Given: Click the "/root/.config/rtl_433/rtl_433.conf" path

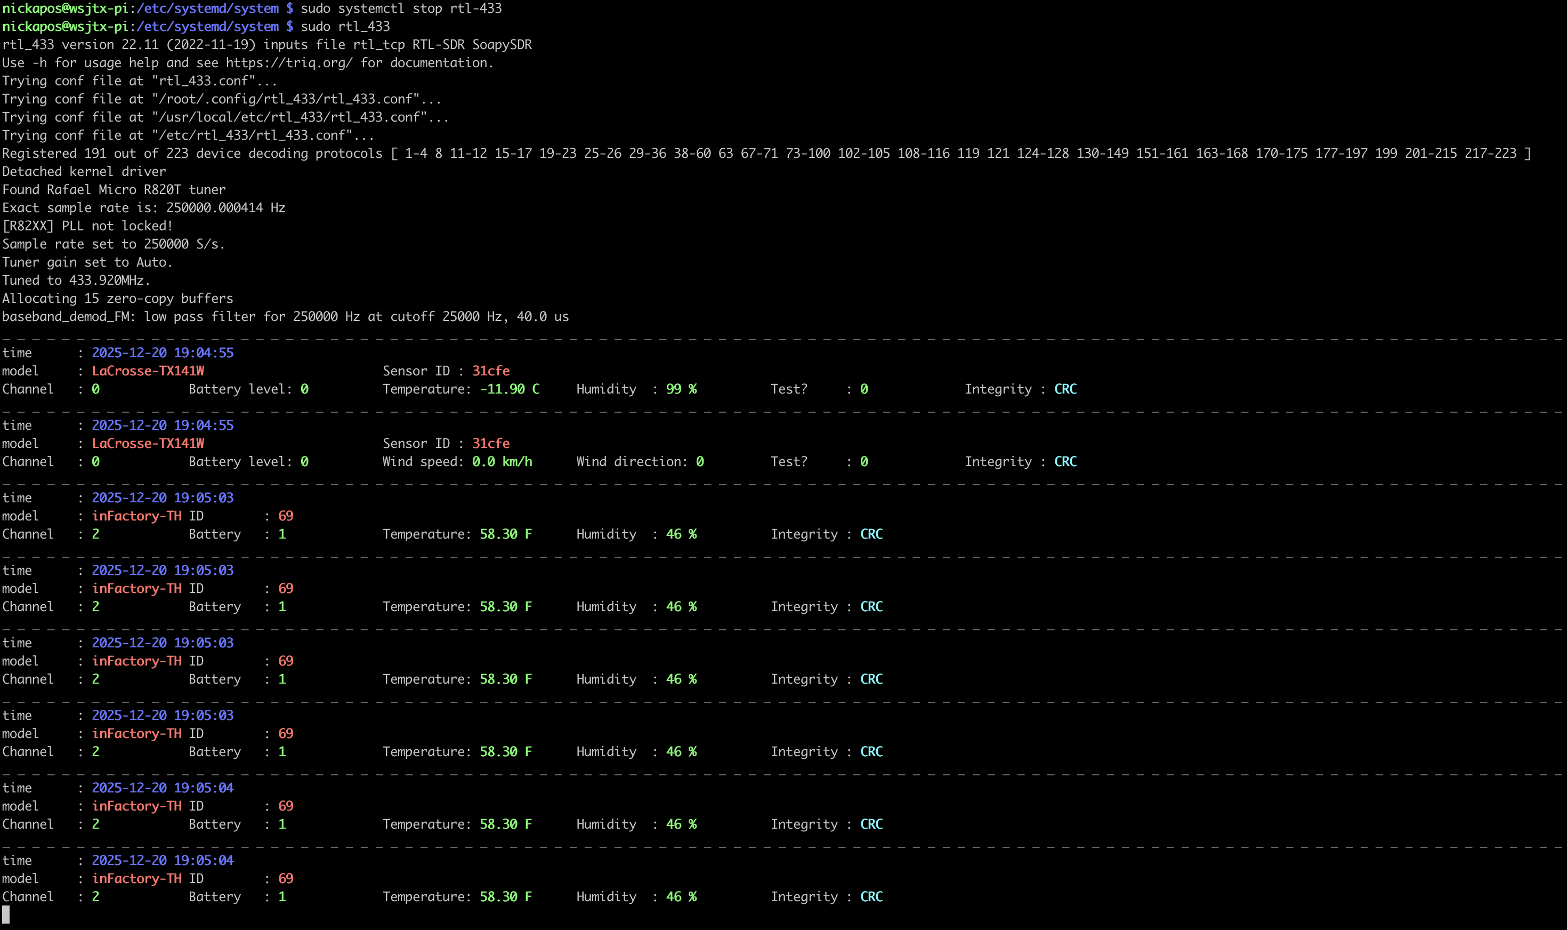Looking at the screenshot, I should pyautogui.click(x=286, y=99).
